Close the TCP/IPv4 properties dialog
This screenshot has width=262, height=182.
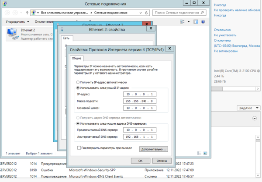(x=169, y=49)
